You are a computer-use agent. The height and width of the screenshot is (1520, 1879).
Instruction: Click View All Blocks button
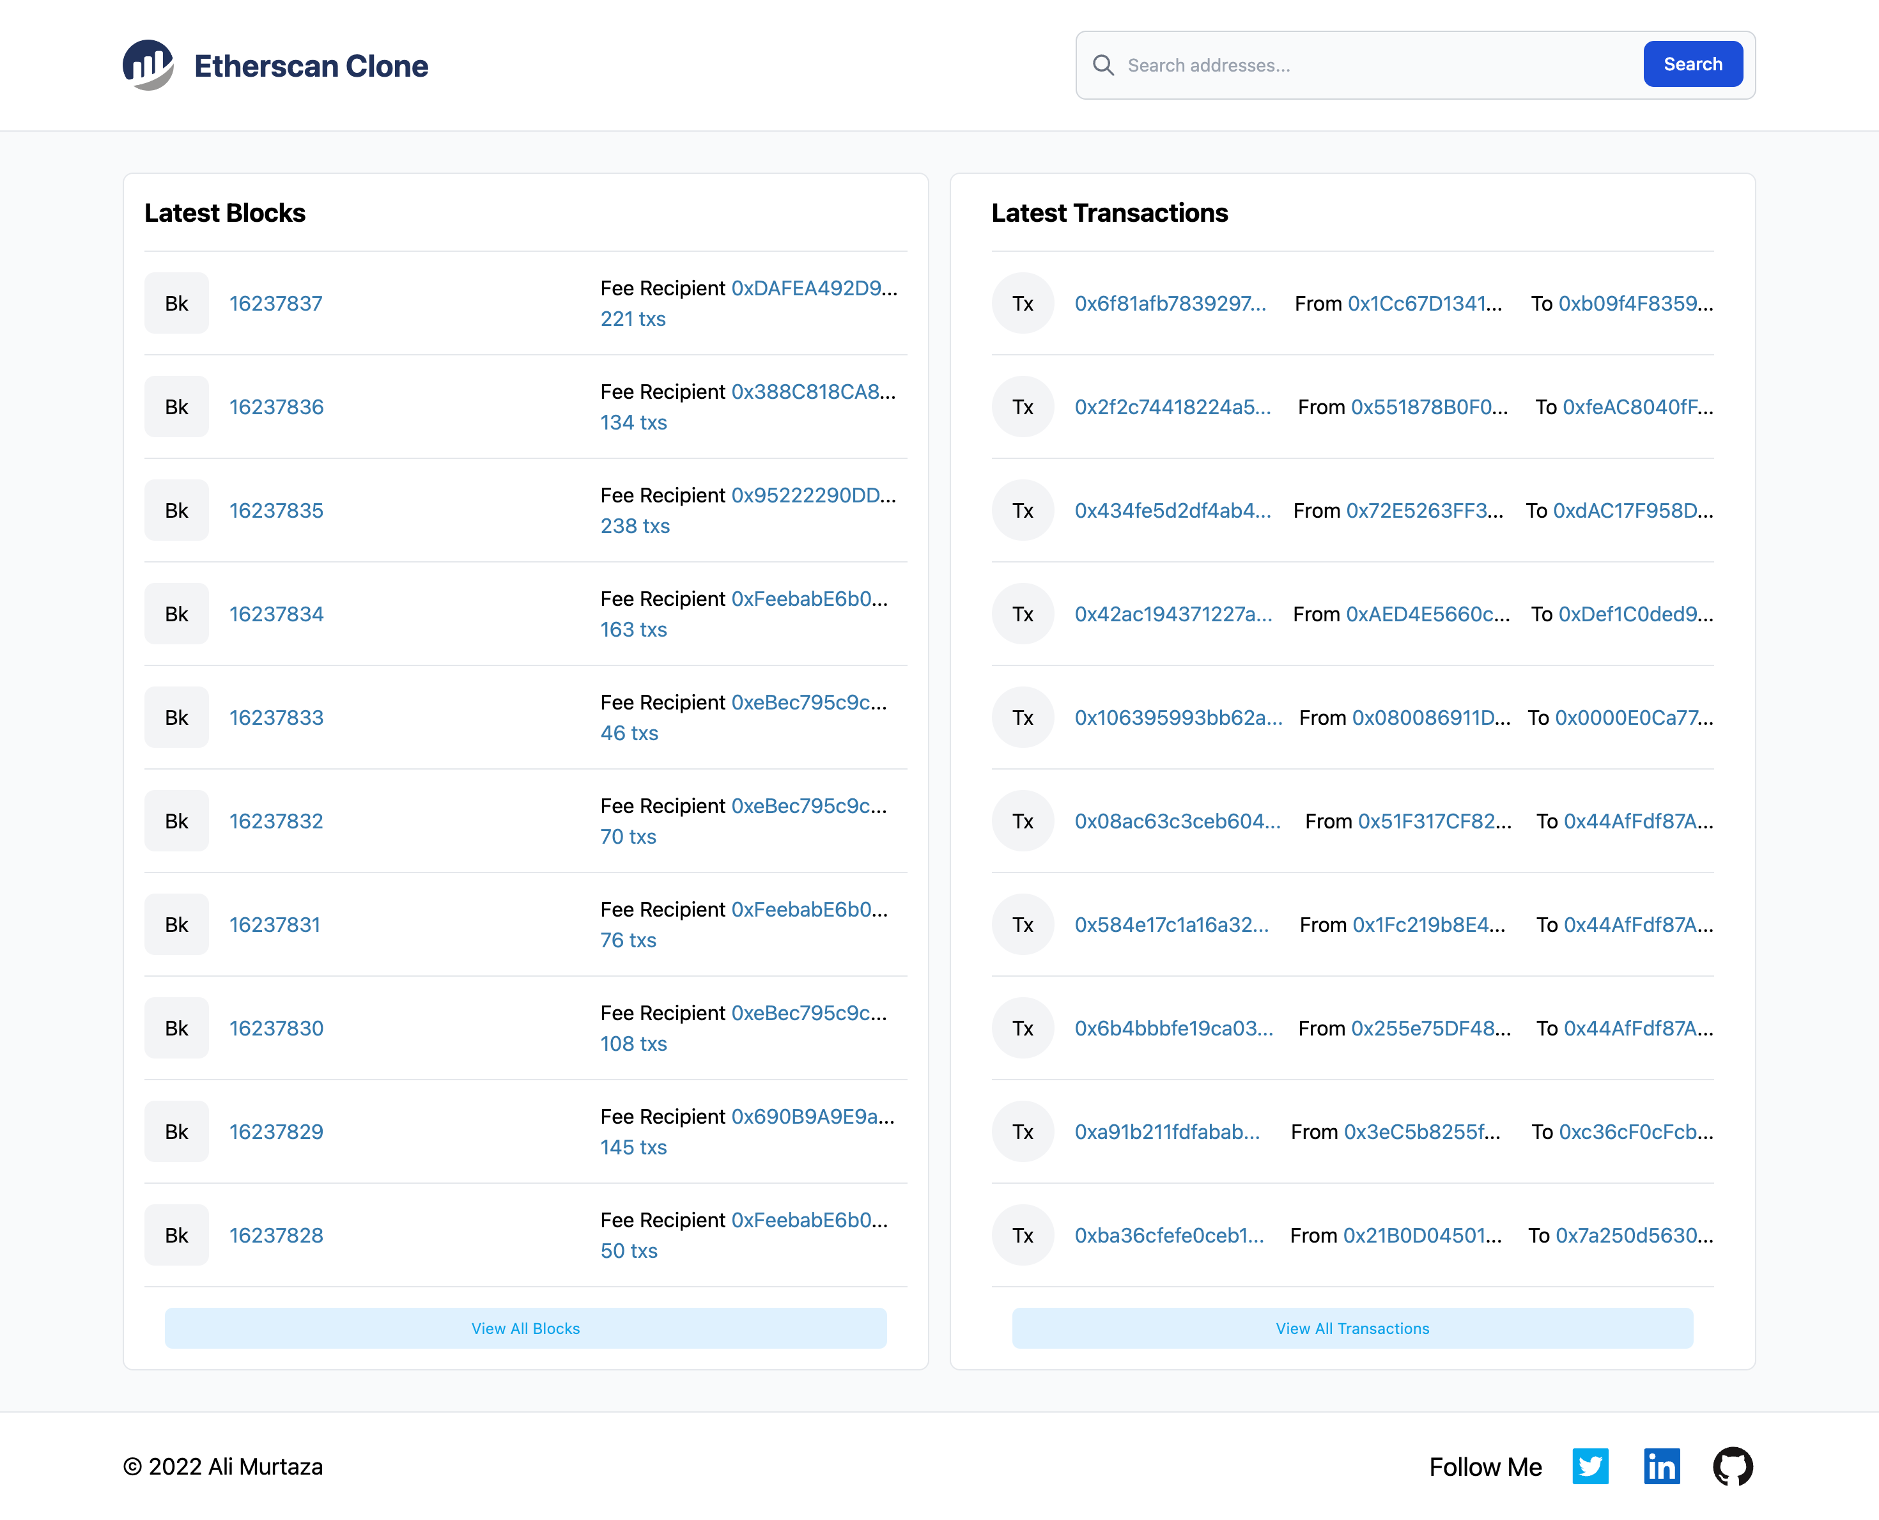(525, 1328)
